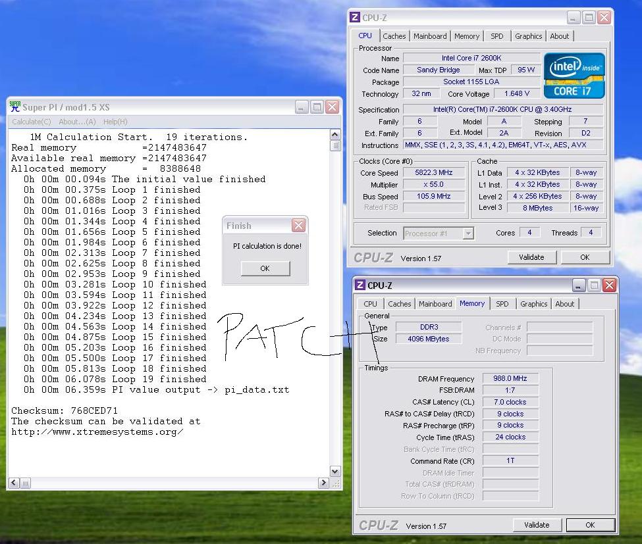Click Super PI horizontal scrollbar right arrow

(323, 483)
